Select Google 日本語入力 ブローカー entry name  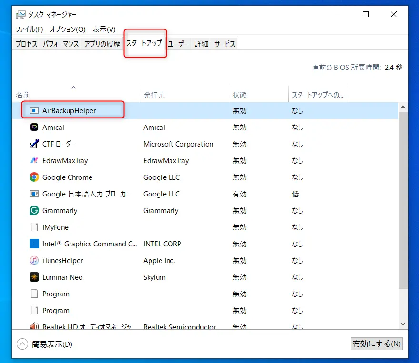(86, 194)
